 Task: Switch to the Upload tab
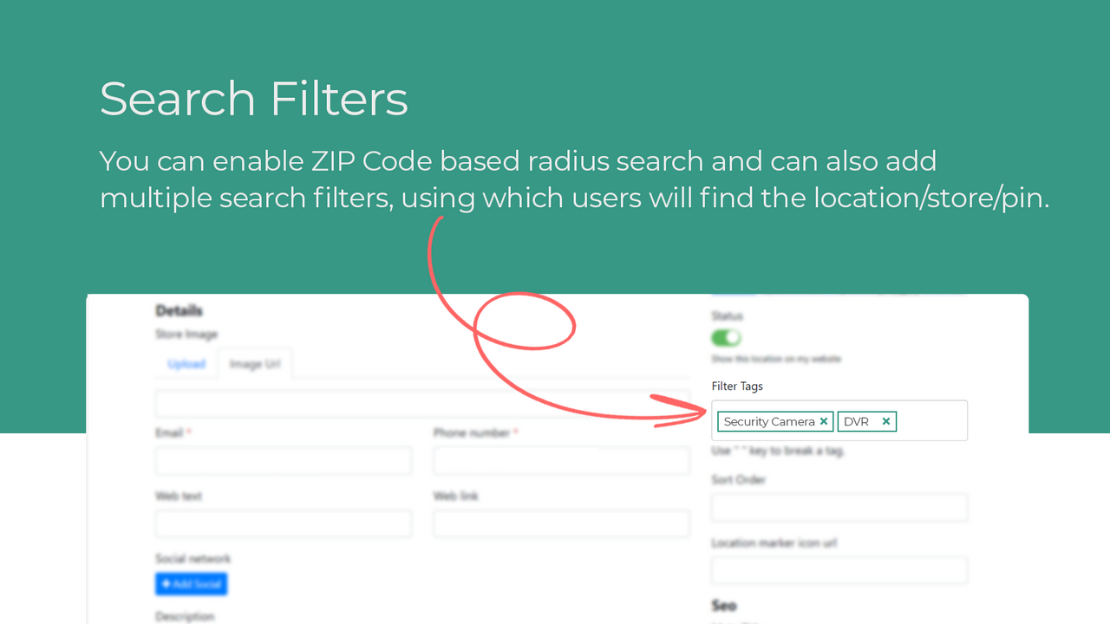(x=186, y=364)
